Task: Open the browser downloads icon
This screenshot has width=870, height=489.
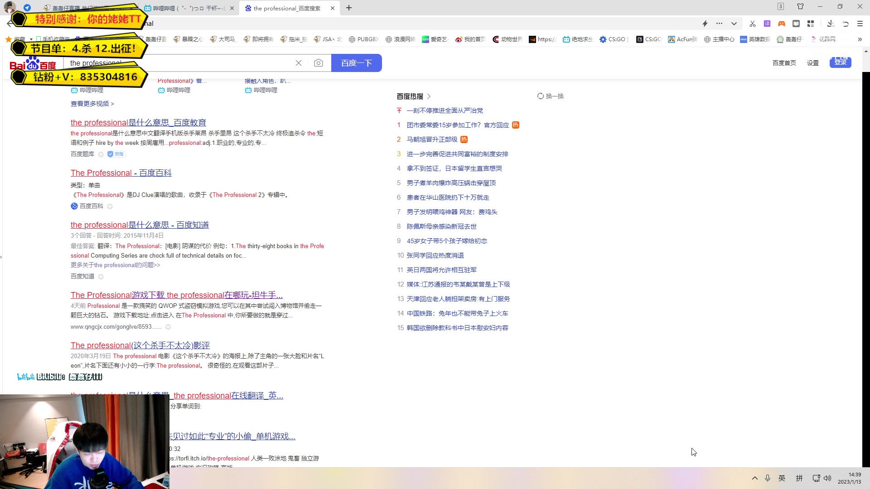Action: pos(831,24)
